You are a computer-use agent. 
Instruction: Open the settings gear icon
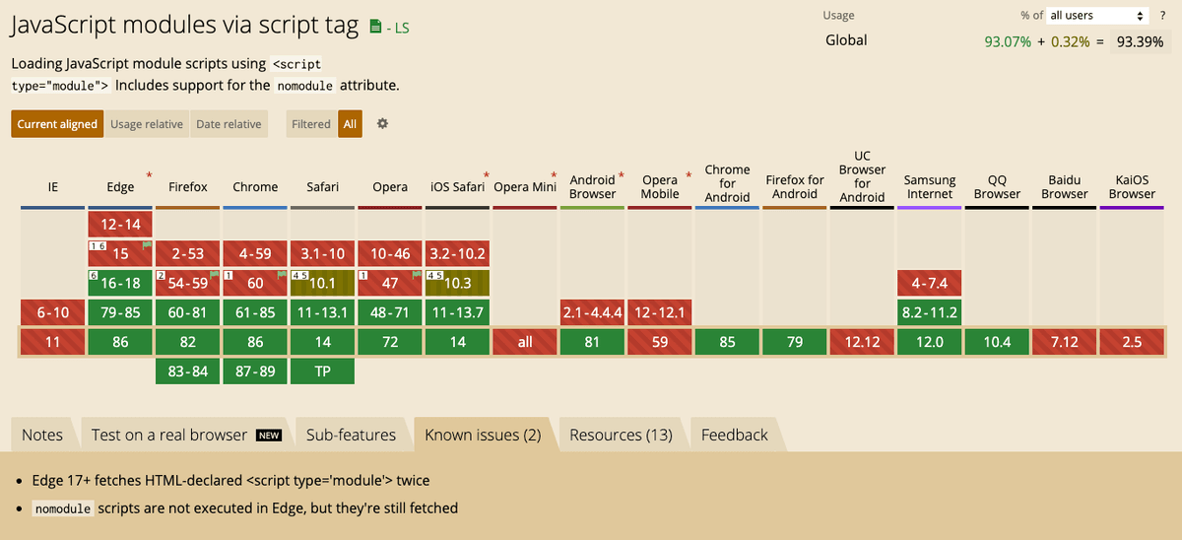pyautogui.click(x=383, y=124)
